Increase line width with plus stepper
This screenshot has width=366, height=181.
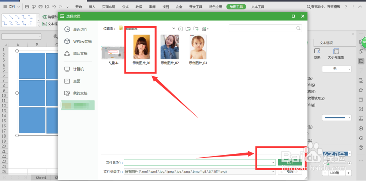click(348, 173)
